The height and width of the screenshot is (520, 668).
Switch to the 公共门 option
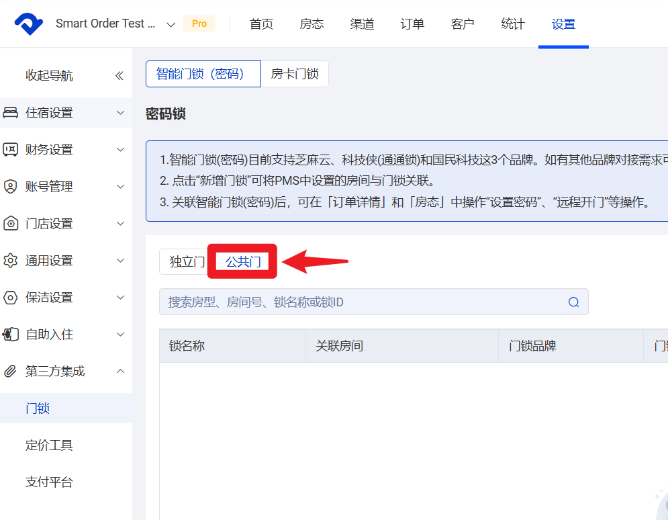click(243, 262)
